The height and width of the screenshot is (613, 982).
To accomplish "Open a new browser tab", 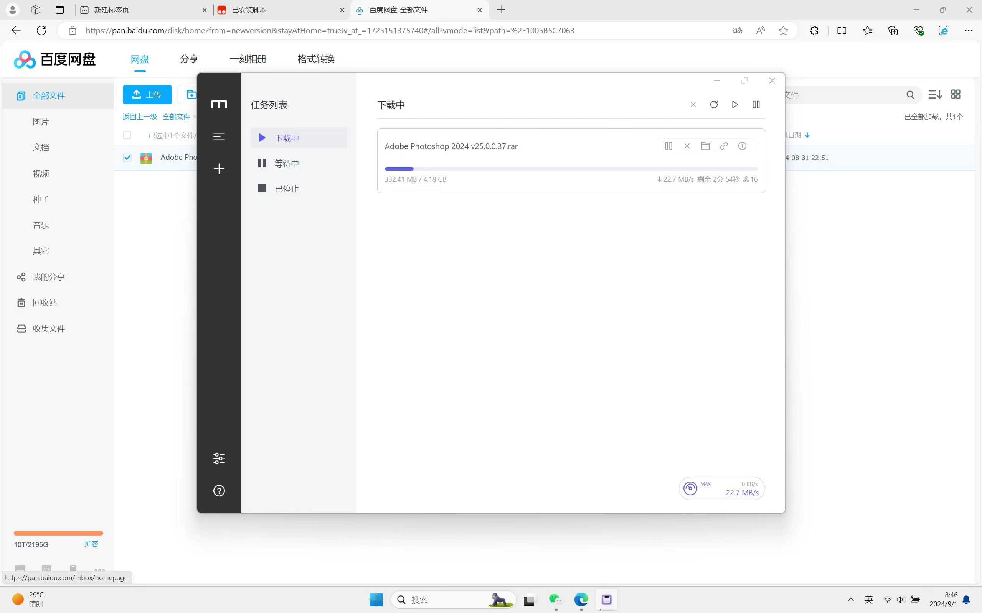I will (x=501, y=10).
